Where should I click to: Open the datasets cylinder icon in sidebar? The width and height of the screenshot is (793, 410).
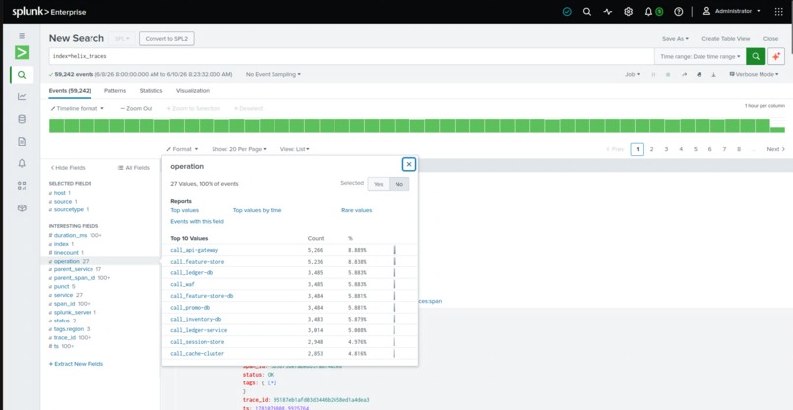point(22,119)
